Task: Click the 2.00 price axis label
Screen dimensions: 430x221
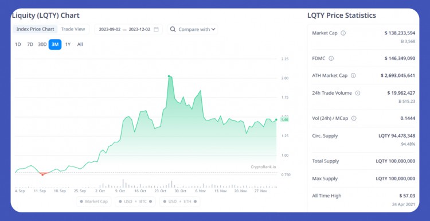Action: [x=284, y=78]
